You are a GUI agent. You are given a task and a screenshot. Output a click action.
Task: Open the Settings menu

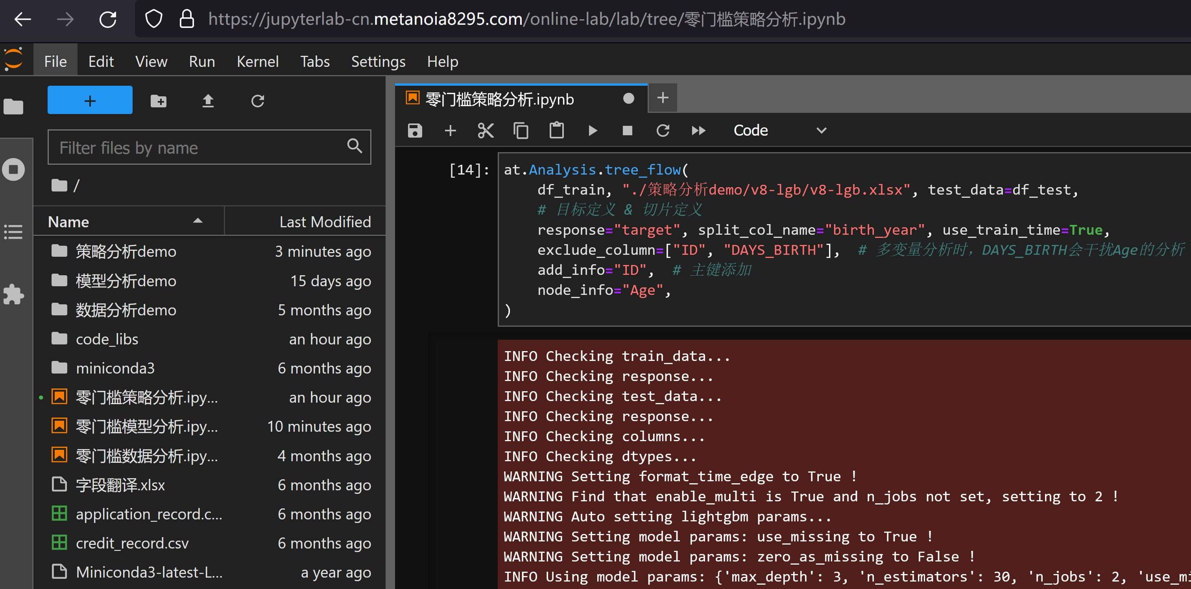pyautogui.click(x=378, y=61)
